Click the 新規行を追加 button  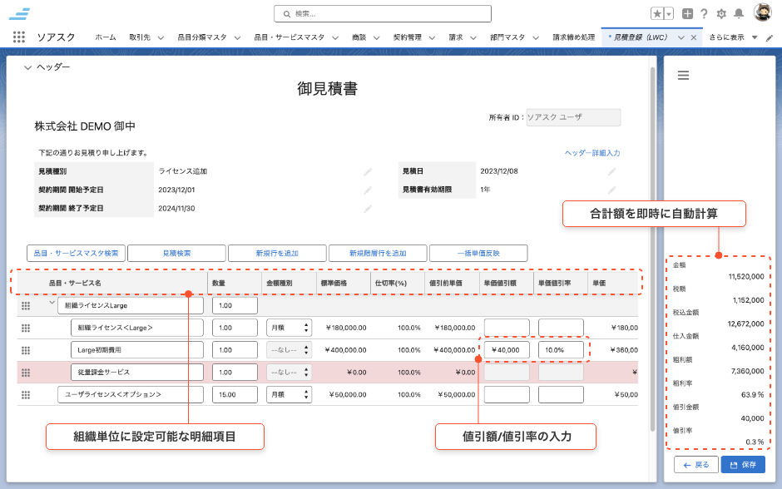pyautogui.click(x=277, y=253)
